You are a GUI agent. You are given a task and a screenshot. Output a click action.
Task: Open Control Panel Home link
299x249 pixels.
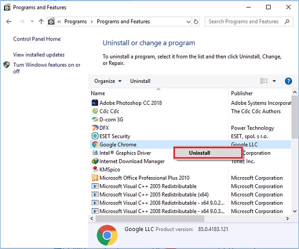click(x=37, y=39)
